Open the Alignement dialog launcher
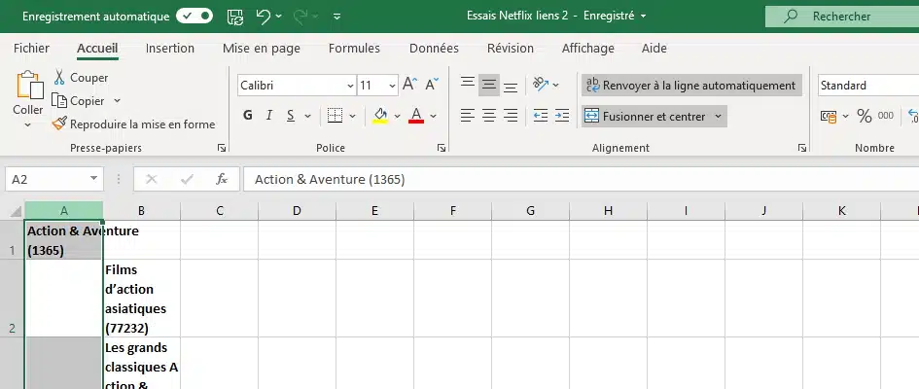Viewport: 919px width, 389px height. pyautogui.click(x=801, y=148)
